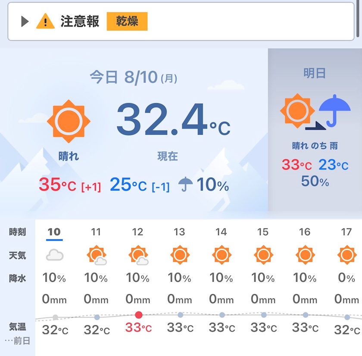This screenshot has width=362, height=356.
Task: Click the cloudy icon for 10 o'clock
Action: coord(54,255)
